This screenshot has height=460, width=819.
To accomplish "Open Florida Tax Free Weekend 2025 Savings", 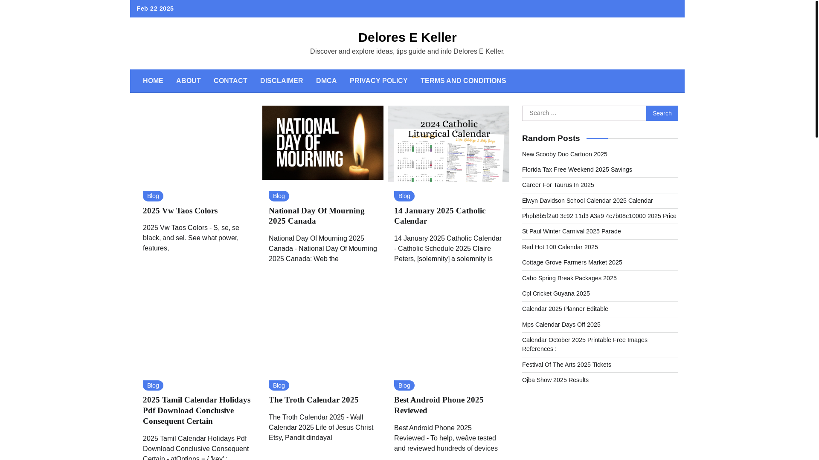I will (x=577, y=170).
